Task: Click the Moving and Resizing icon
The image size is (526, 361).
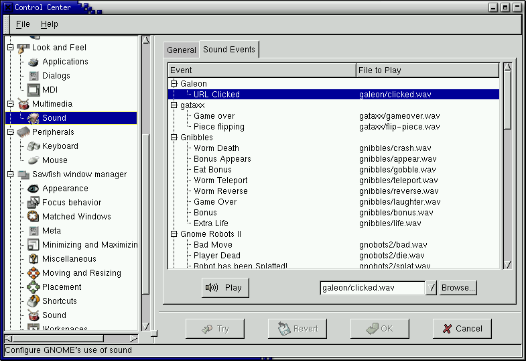Action: click(x=34, y=273)
